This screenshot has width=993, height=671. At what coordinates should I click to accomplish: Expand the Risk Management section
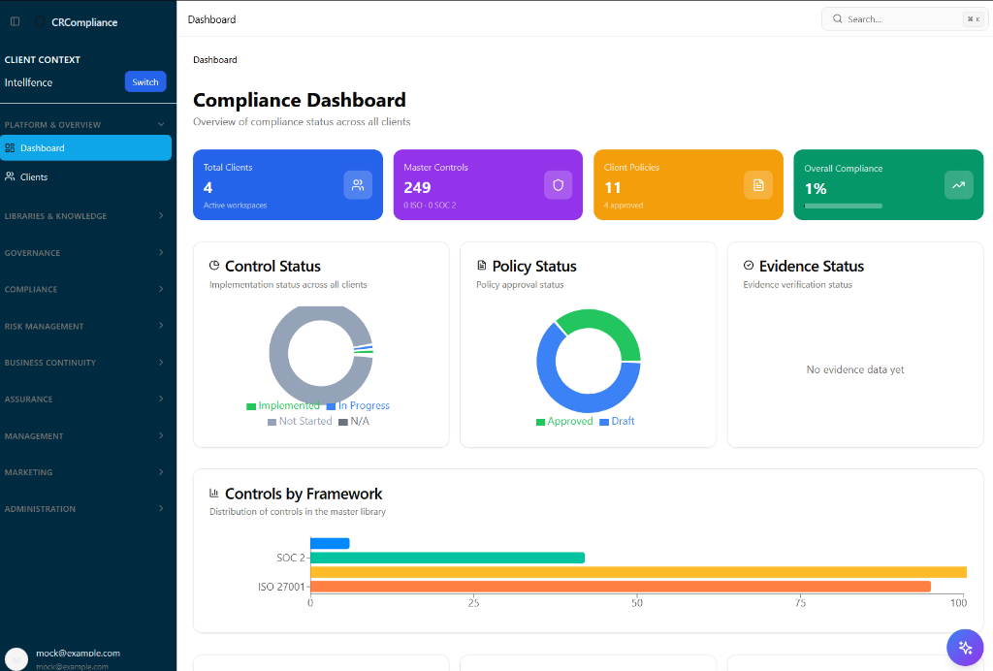point(87,326)
